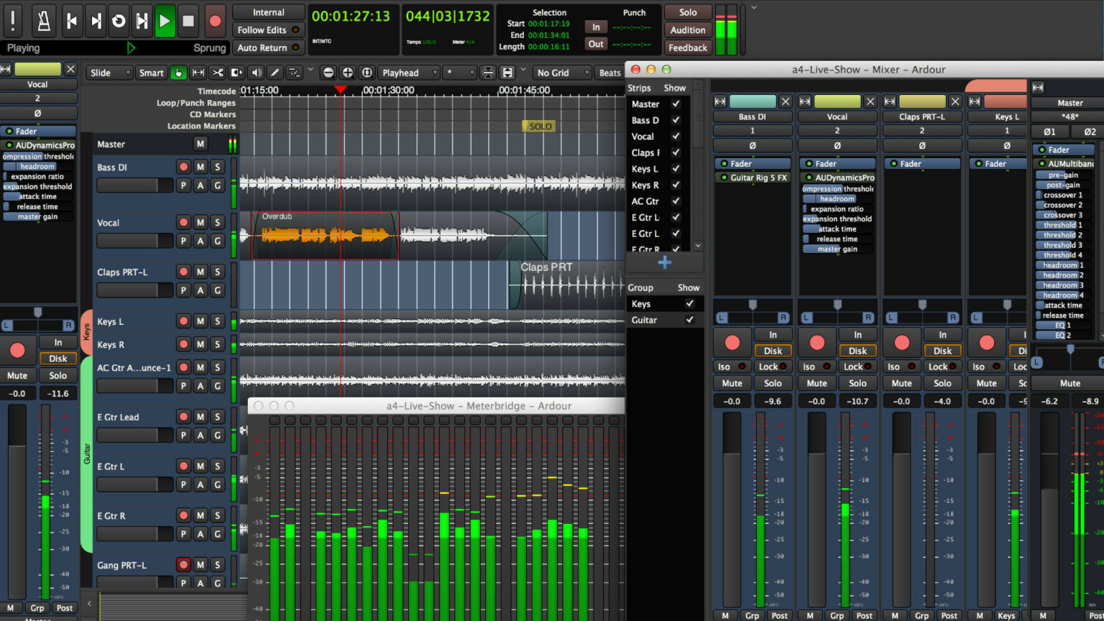1104x621 pixels.
Task: Solo the Bass DI track
Action: [x=218, y=167]
